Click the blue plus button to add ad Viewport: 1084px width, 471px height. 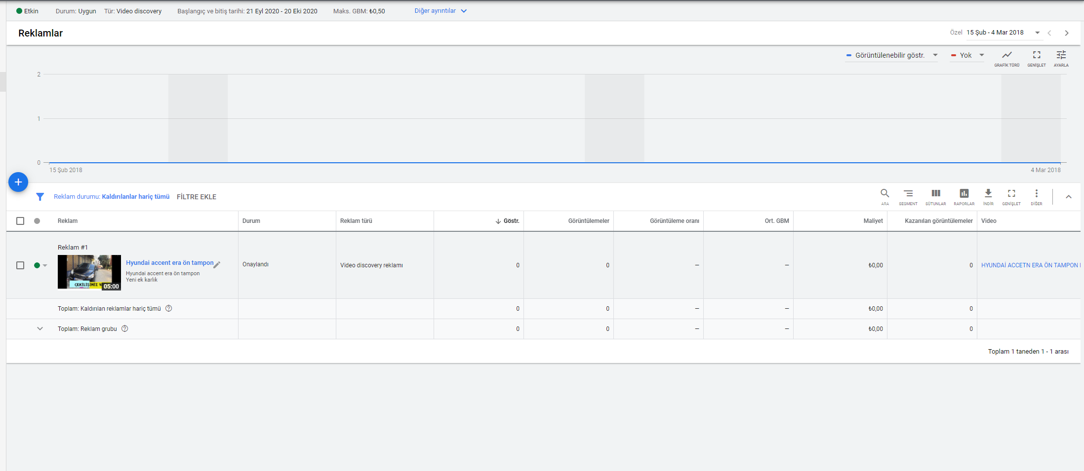[x=18, y=182]
